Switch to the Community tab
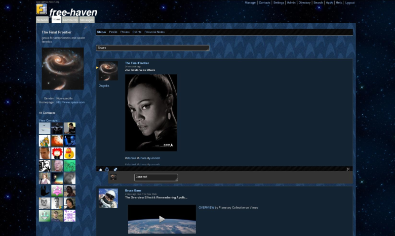The height and width of the screenshot is (236, 395). pyautogui.click(x=70, y=20)
